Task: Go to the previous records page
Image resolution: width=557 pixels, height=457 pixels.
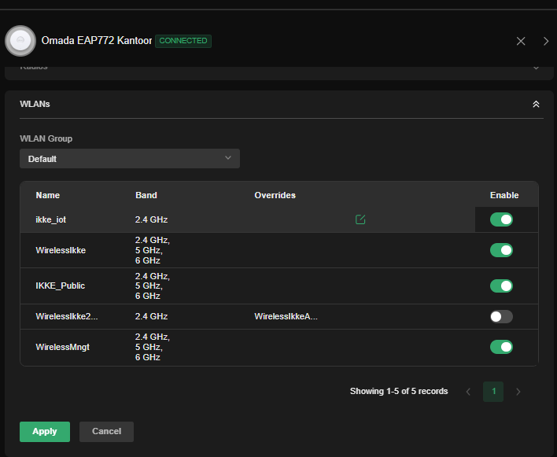Action: (x=468, y=392)
